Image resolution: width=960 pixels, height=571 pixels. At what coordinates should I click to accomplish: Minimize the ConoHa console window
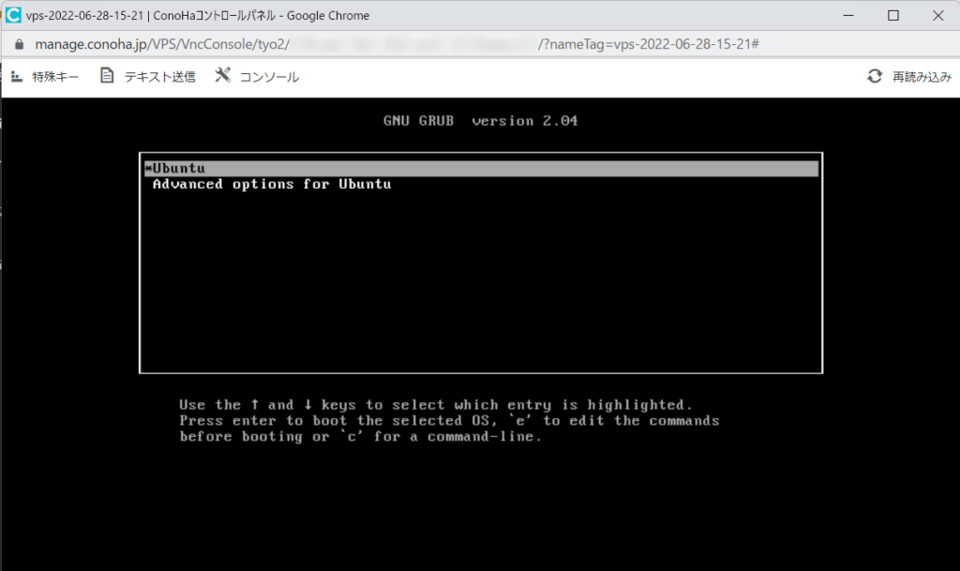coord(849,15)
